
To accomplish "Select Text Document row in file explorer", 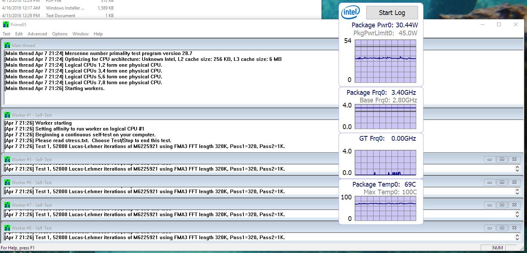I will [58, 16].
